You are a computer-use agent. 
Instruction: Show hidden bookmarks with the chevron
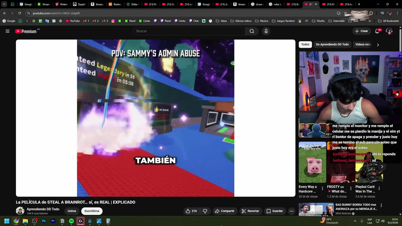(x=370, y=21)
